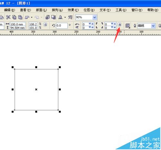Click the left-middle selection handle of rectangle
This screenshot has width=161, height=150.
[x=13, y=89]
